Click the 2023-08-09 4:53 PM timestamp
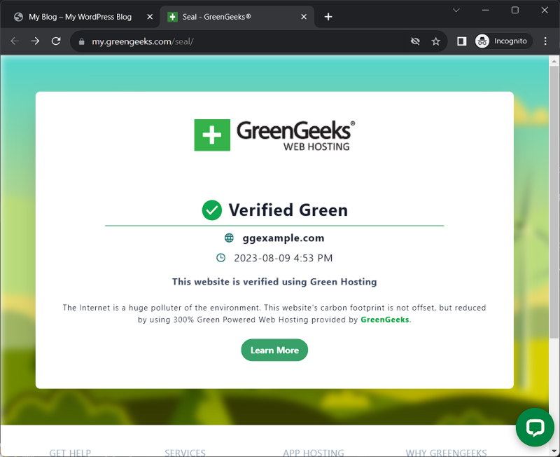560x457 pixels. pos(283,258)
